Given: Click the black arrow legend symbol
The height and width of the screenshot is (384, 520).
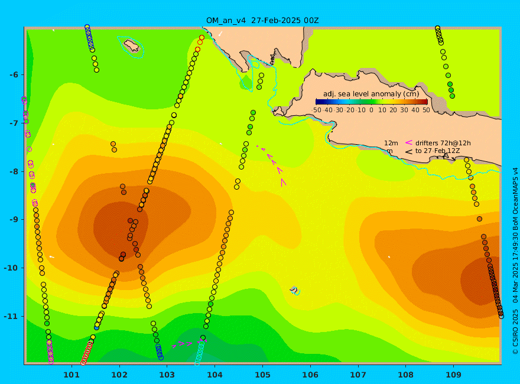Looking at the screenshot, I should [x=409, y=152].
